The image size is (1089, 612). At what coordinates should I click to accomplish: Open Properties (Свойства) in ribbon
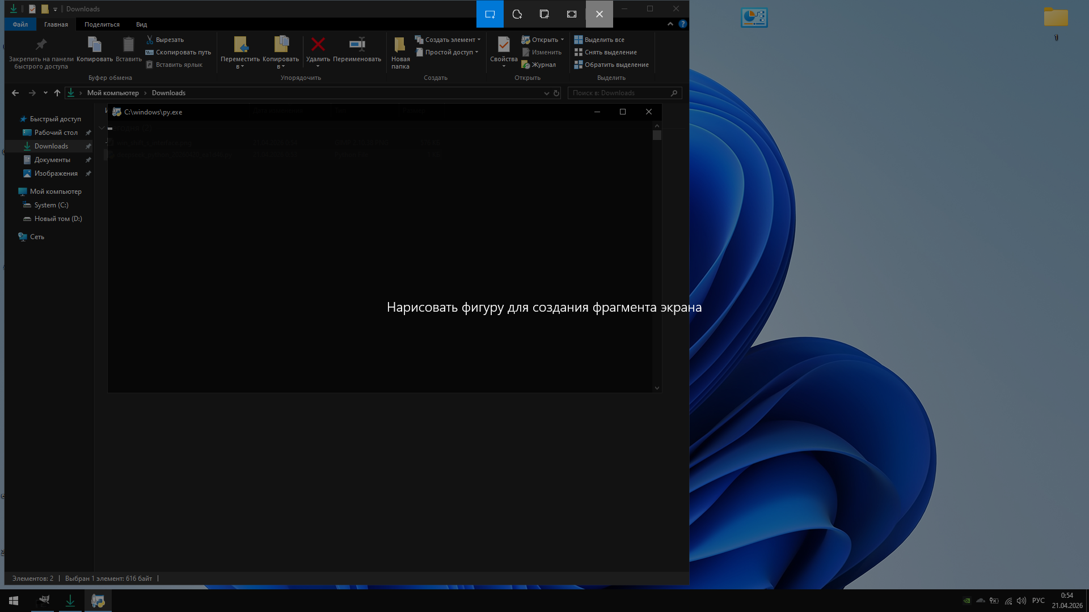click(x=504, y=45)
